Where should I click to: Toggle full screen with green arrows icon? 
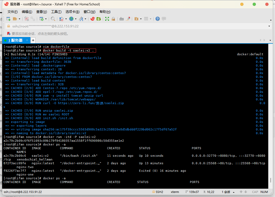pos(107,19)
